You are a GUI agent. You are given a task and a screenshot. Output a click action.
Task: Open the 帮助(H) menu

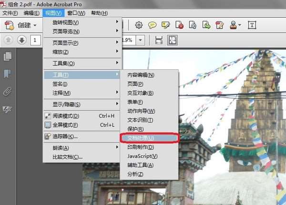(100, 13)
